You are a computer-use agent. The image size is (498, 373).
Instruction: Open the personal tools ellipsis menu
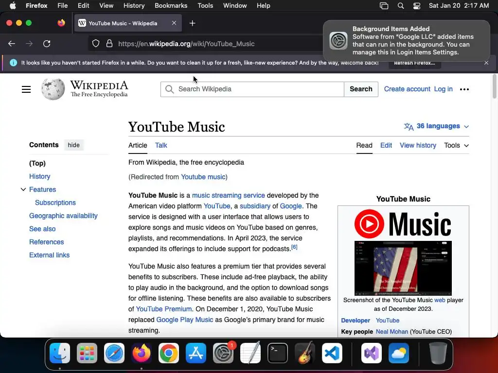pyautogui.click(x=464, y=89)
